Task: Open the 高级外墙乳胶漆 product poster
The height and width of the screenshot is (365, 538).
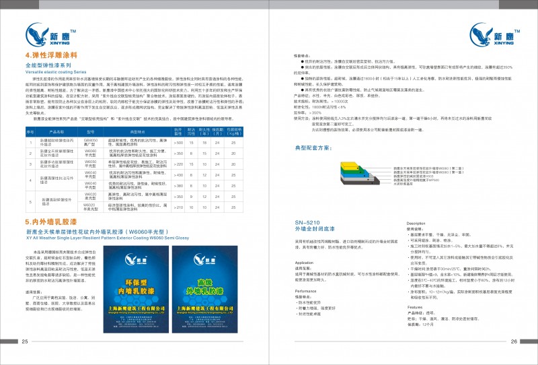Action: click(x=205, y=290)
